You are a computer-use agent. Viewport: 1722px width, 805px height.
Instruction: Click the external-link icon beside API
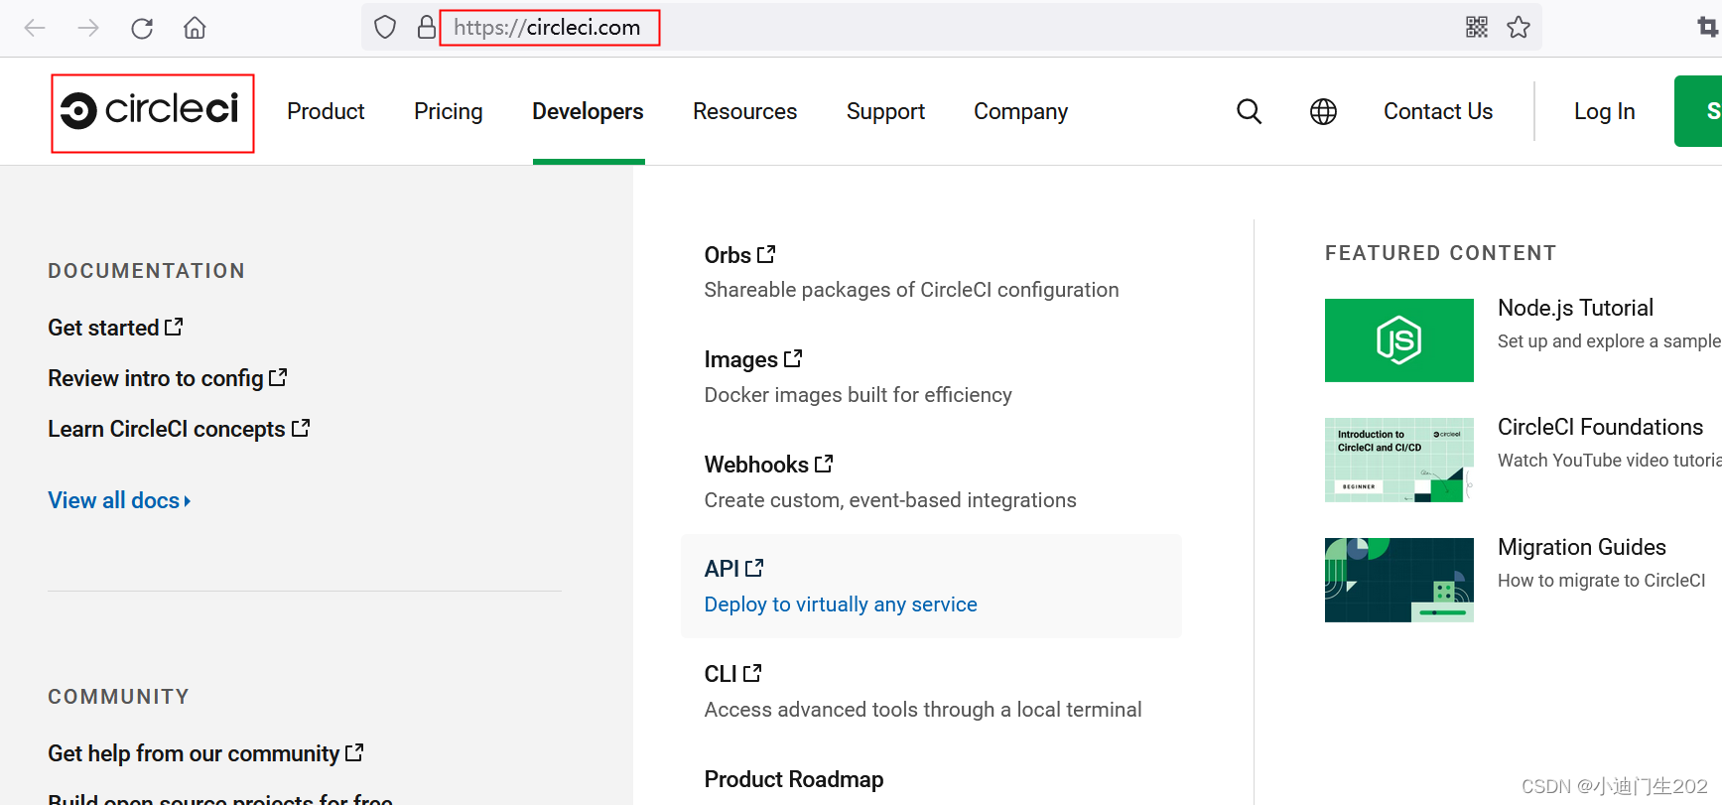coord(754,568)
